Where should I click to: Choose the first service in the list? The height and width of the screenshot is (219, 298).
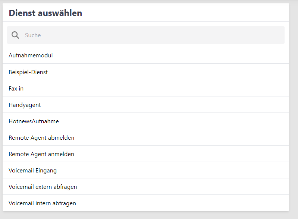click(31, 55)
